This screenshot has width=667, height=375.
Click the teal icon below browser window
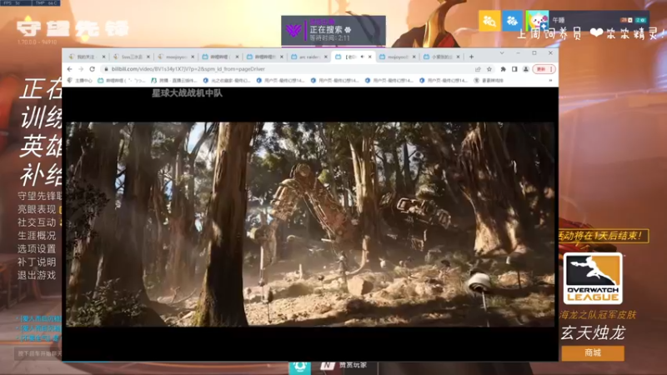tap(299, 367)
